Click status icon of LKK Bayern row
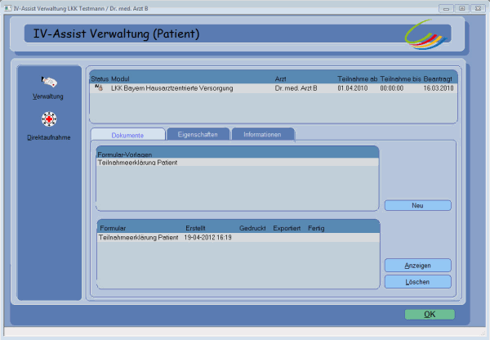The width and height of the screenshot is (490, 340). point(99,88)
